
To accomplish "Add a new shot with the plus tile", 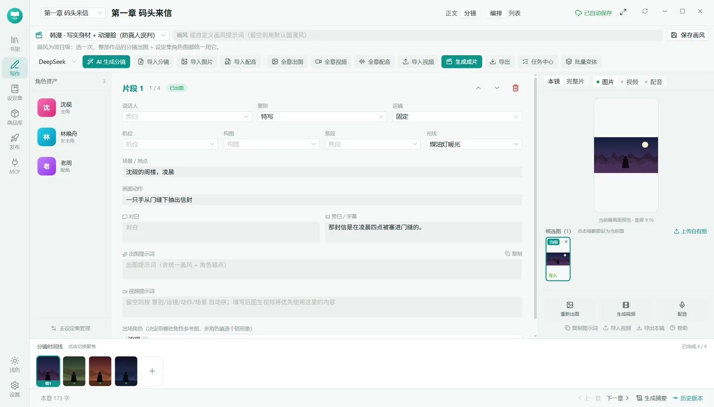I will click(152, 371).
